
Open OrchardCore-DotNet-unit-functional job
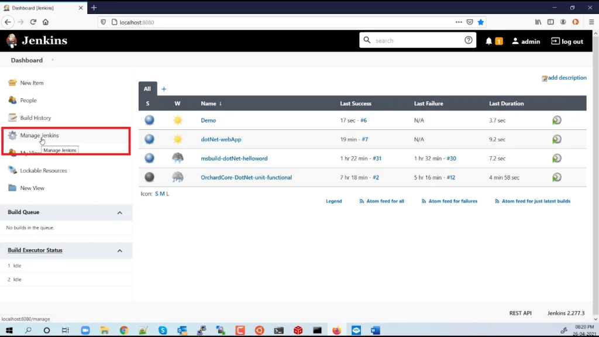pos(246,177)
